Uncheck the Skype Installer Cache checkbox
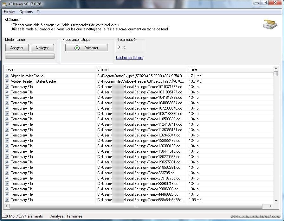 tap(7, 76)
